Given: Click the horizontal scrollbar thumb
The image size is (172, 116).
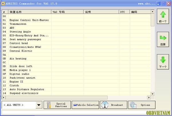Looking at the screenshot, I should 56,97.
